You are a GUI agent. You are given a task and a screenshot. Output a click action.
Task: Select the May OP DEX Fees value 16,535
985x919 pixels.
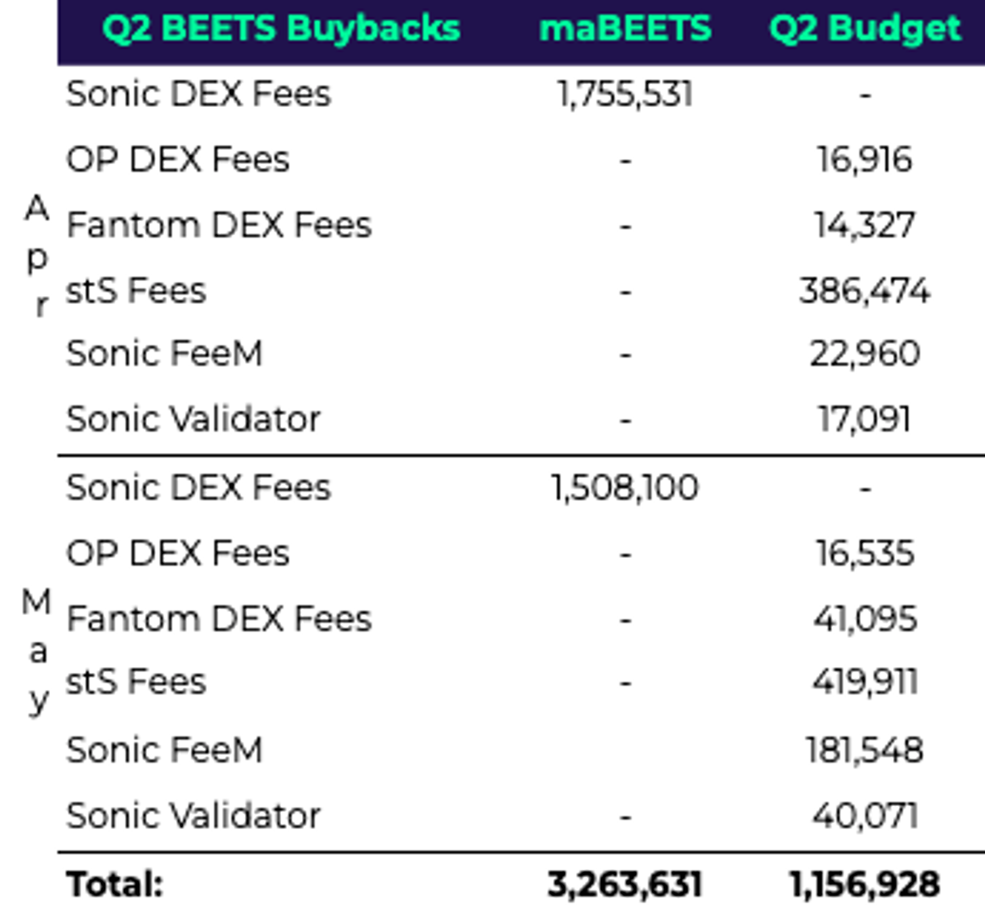pos(864,553)
